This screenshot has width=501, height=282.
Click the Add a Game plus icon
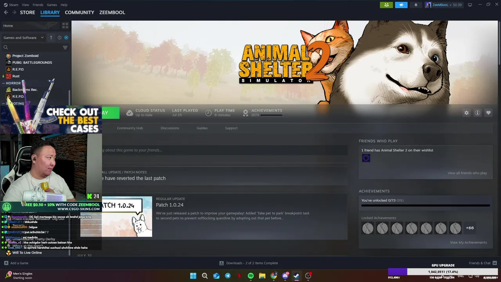coord(6,263)
